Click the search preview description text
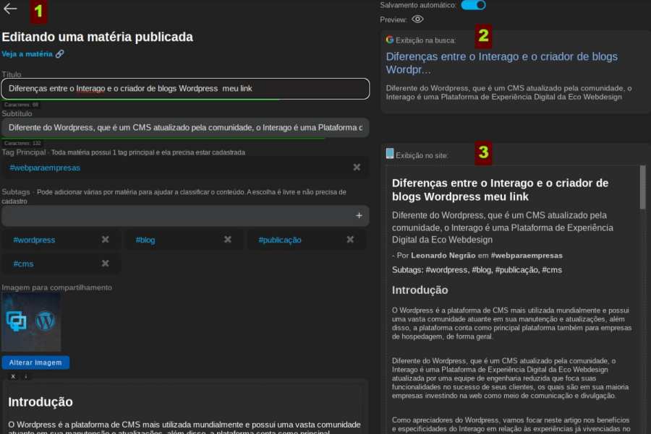This screenshot has width=651, height=434. [509, 92]
